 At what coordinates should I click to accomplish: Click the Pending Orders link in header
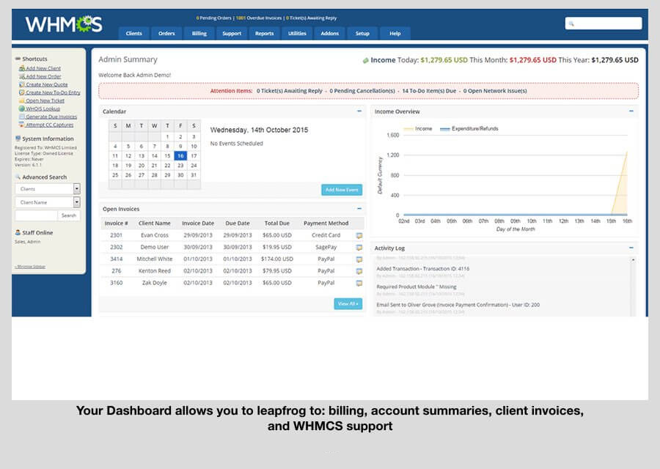click(x=214, y=18)
